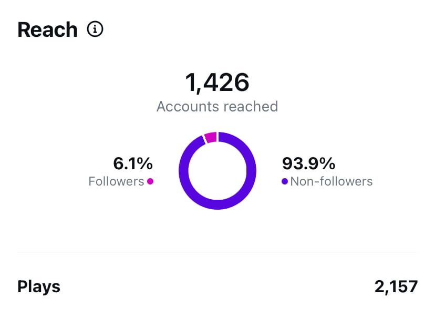
Task: Click the 6.1% followers percentage
Action: coord(133,163)
